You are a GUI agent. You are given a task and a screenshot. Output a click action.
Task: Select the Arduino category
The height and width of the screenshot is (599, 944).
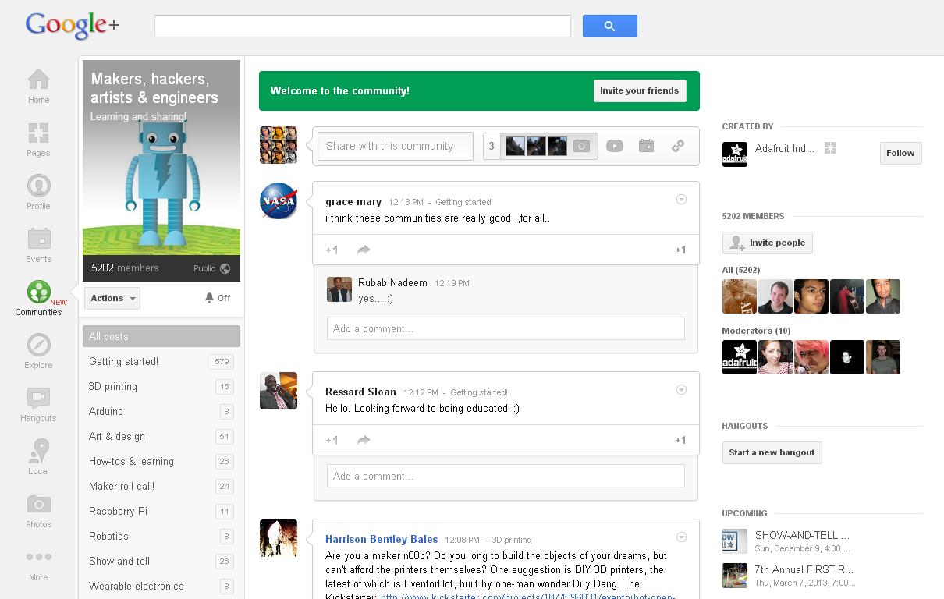tap(161, 411)
